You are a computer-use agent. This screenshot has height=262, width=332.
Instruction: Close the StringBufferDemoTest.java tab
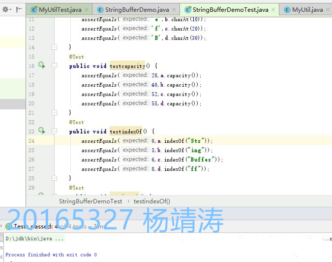click(x=273, y=10)
